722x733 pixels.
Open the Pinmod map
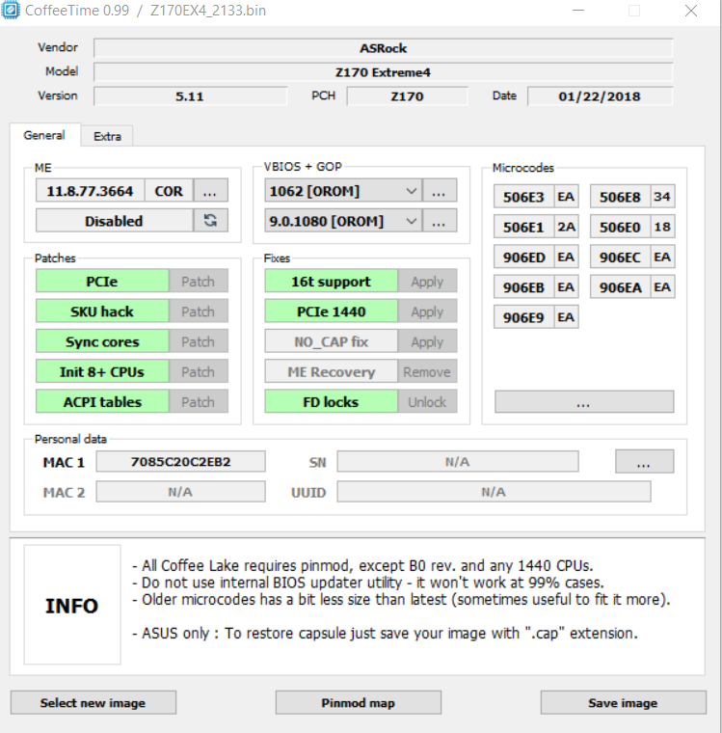coord(359,702)
